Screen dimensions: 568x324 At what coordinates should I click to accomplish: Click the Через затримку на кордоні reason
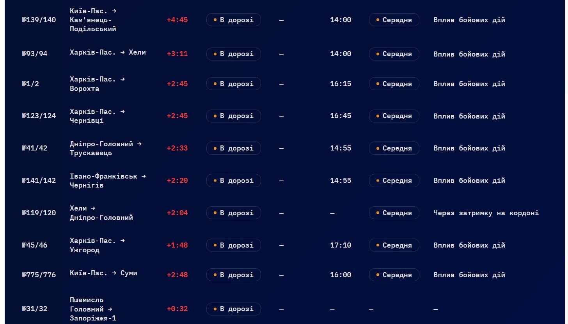click(x=486, y=213)
